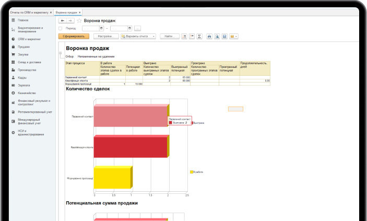Image resolution: width=367 pixels, height=221 pixels.
Task: Open the CRM и маркетинг section
Action: (29, 39)
